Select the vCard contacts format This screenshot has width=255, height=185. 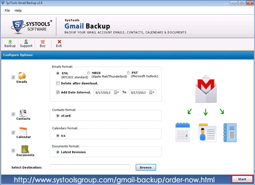click(x=58, y=116)
